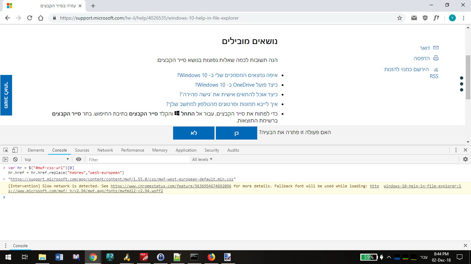
Task: Clear the console with the ban icon
Action: (x=15, y=159)
